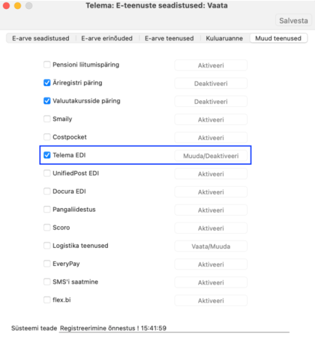The image size is (315, 340).
Task: Check the Docura EDI checkbox
Action: click(x=47, y=191)
